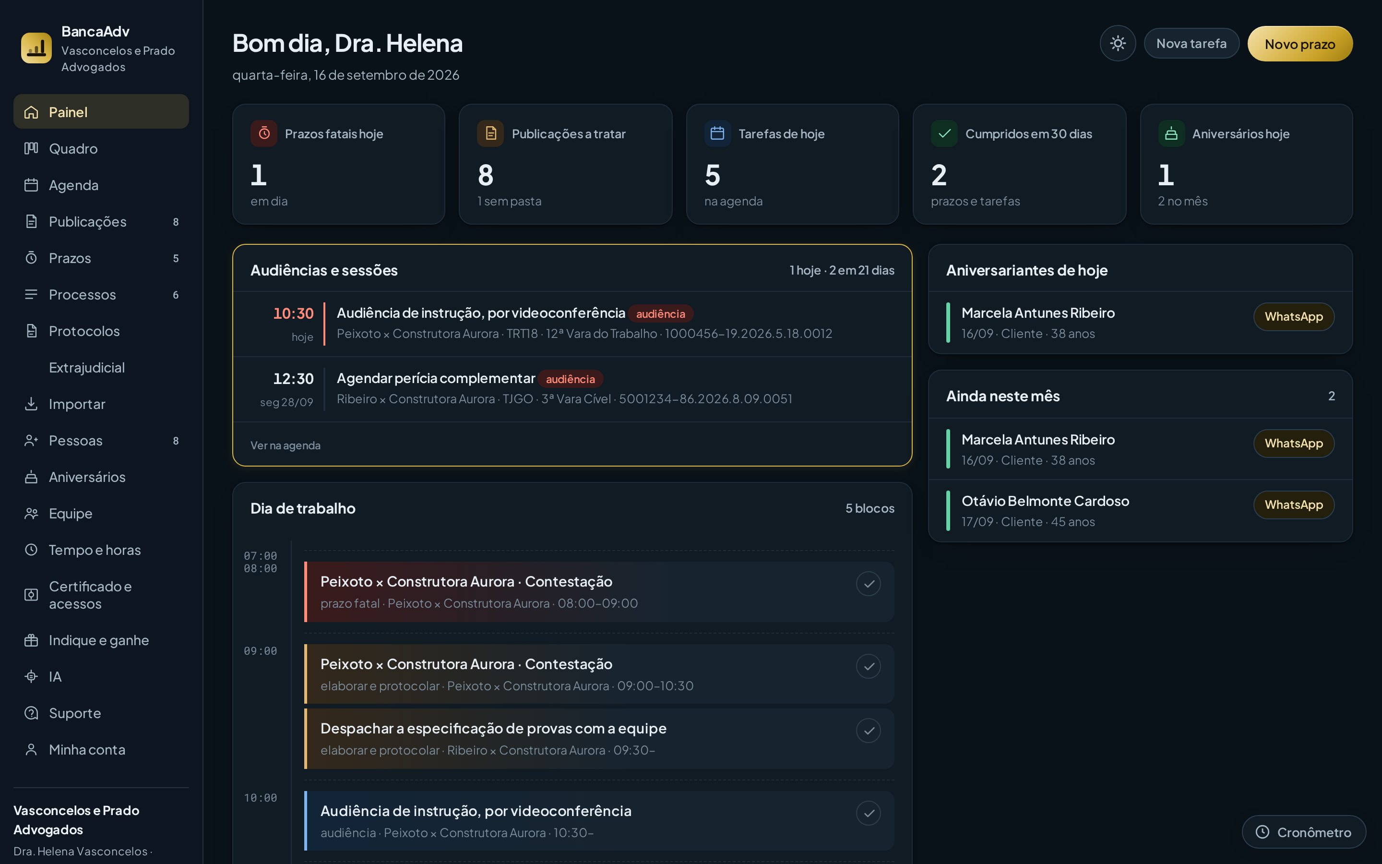This screenshot has width=1382, height=864.
Task: Open Processos in the sidebar
Action: tap(101, 295)
